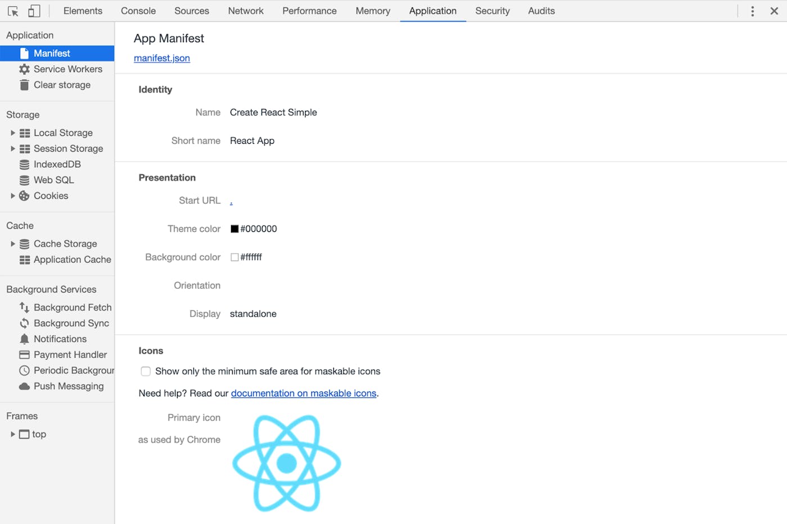Click the Background Sync icon
This screenshot has height=524, width=787.
point(24,323)
